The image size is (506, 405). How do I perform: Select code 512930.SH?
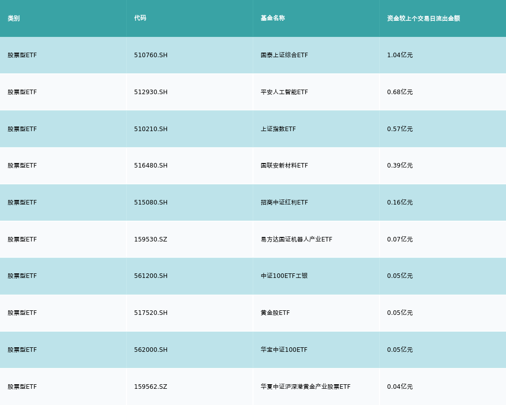(151, 92)
